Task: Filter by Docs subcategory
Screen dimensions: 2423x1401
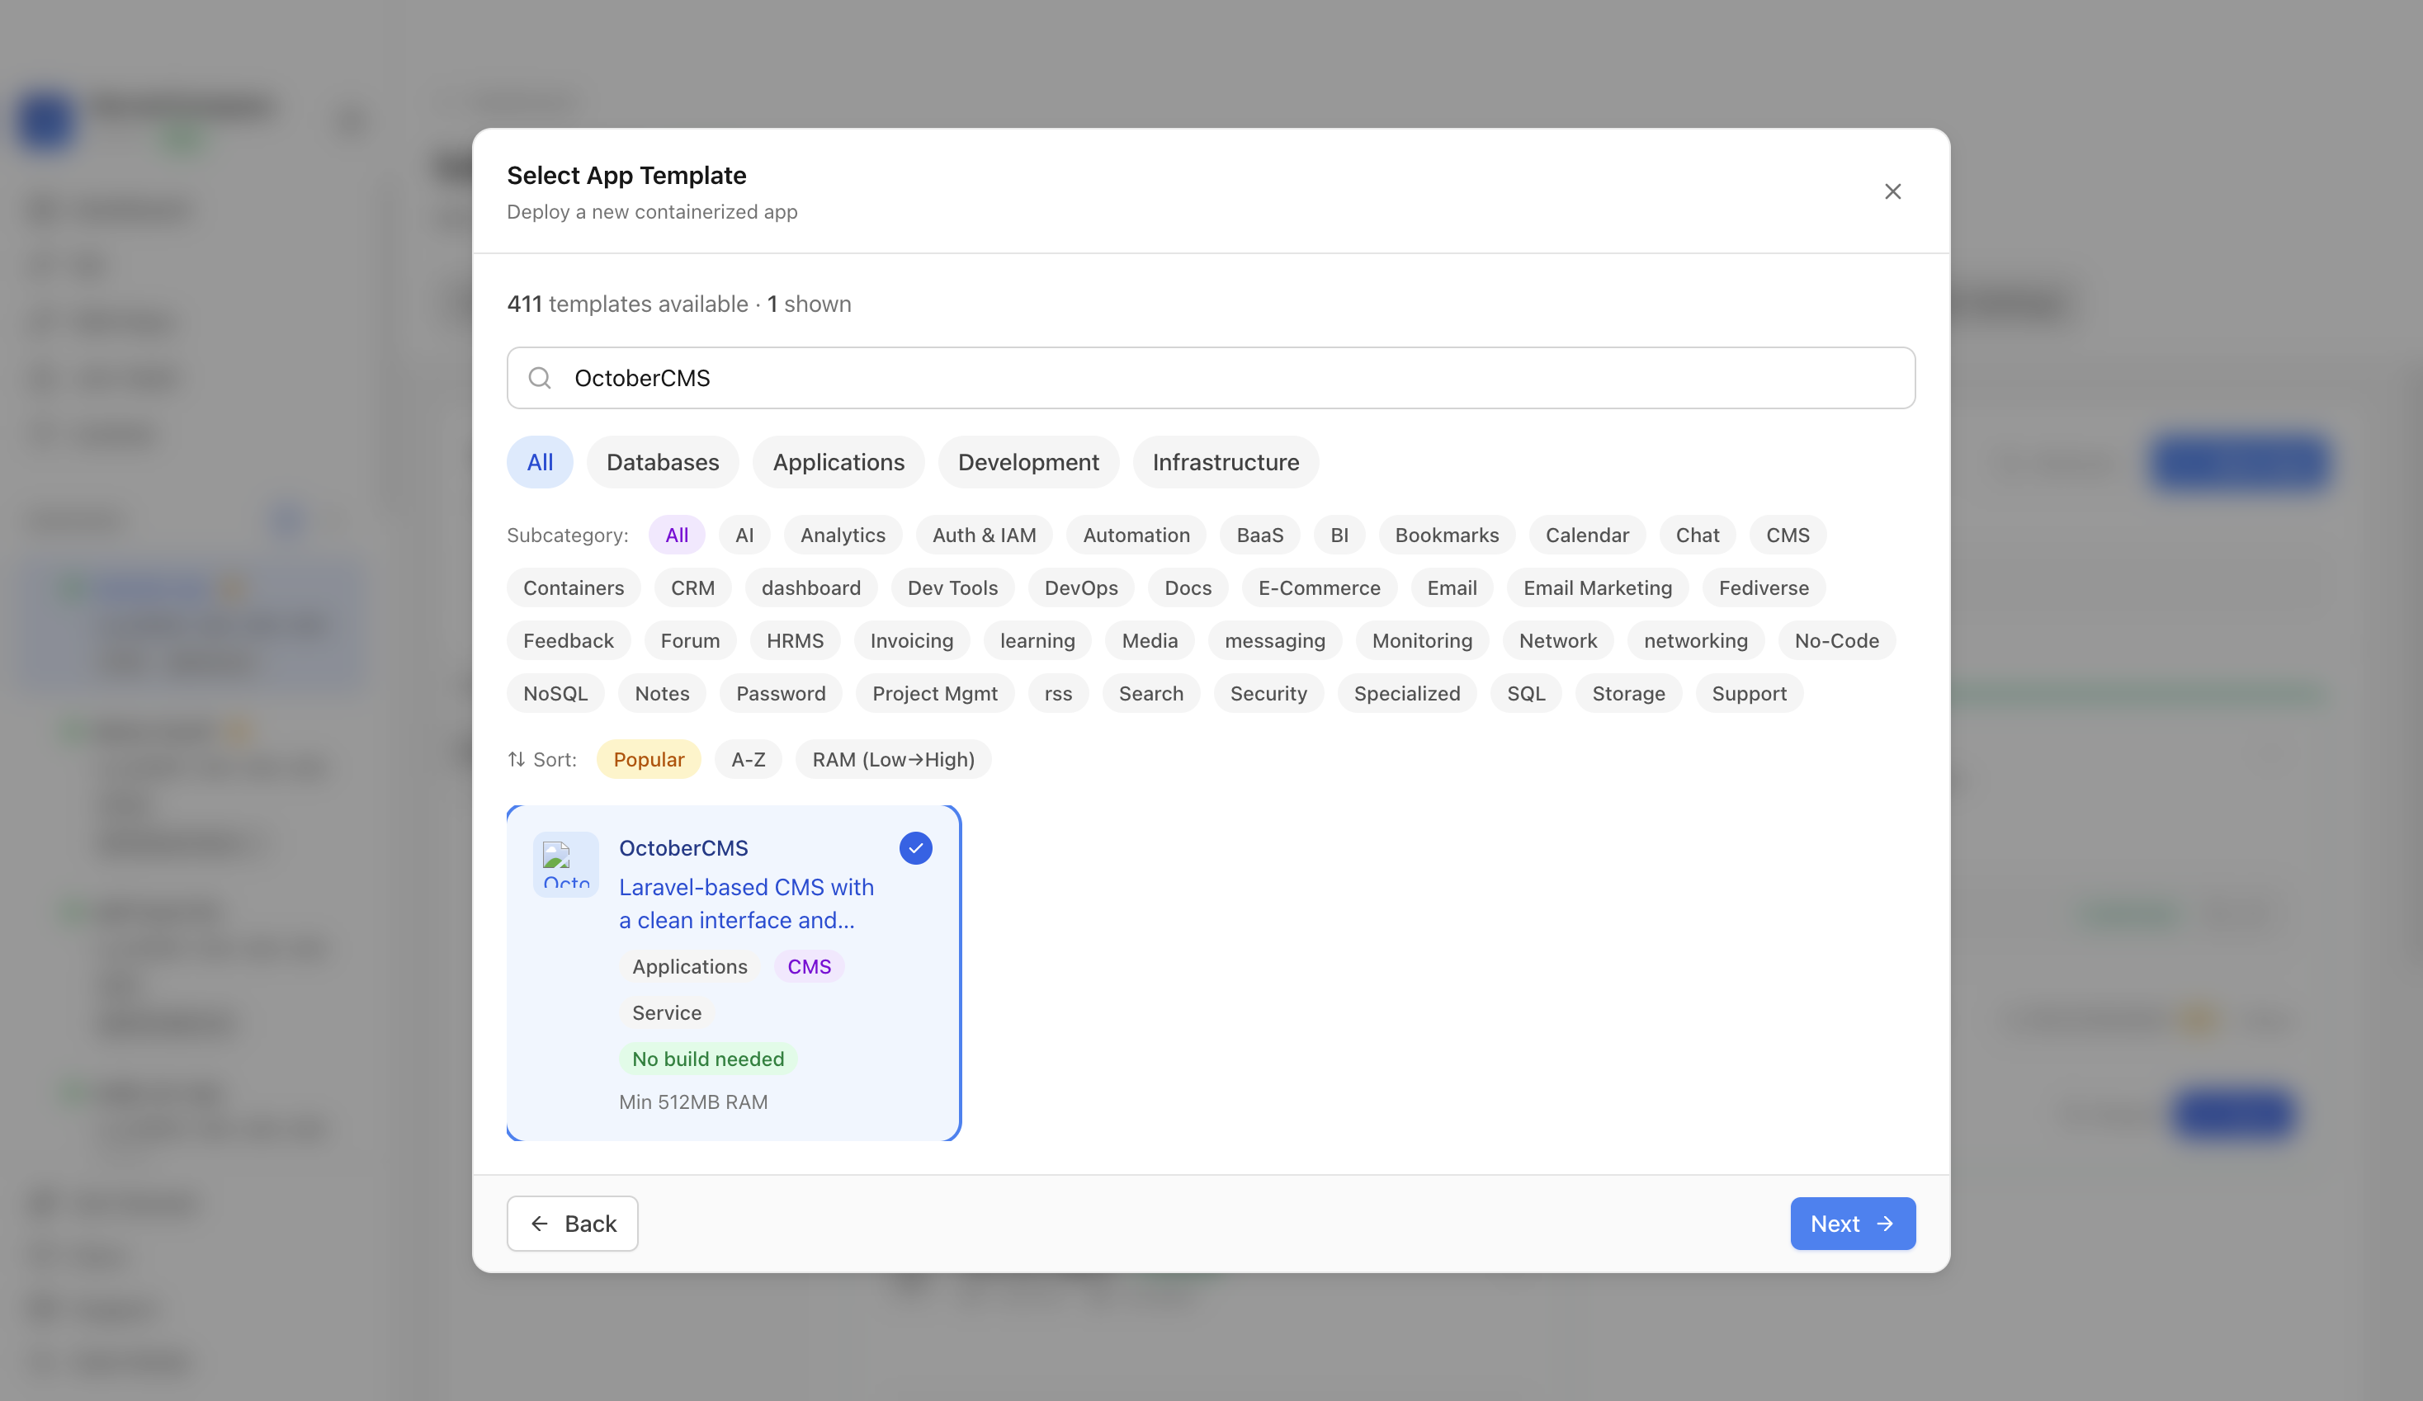Action: point(1188,587)
